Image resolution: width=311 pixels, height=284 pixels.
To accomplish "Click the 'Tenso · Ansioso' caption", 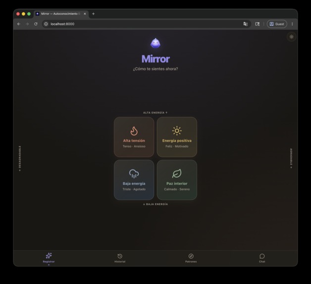I will click(x=134, y=146).
